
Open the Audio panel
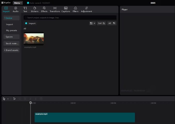(x=16, y=10)
